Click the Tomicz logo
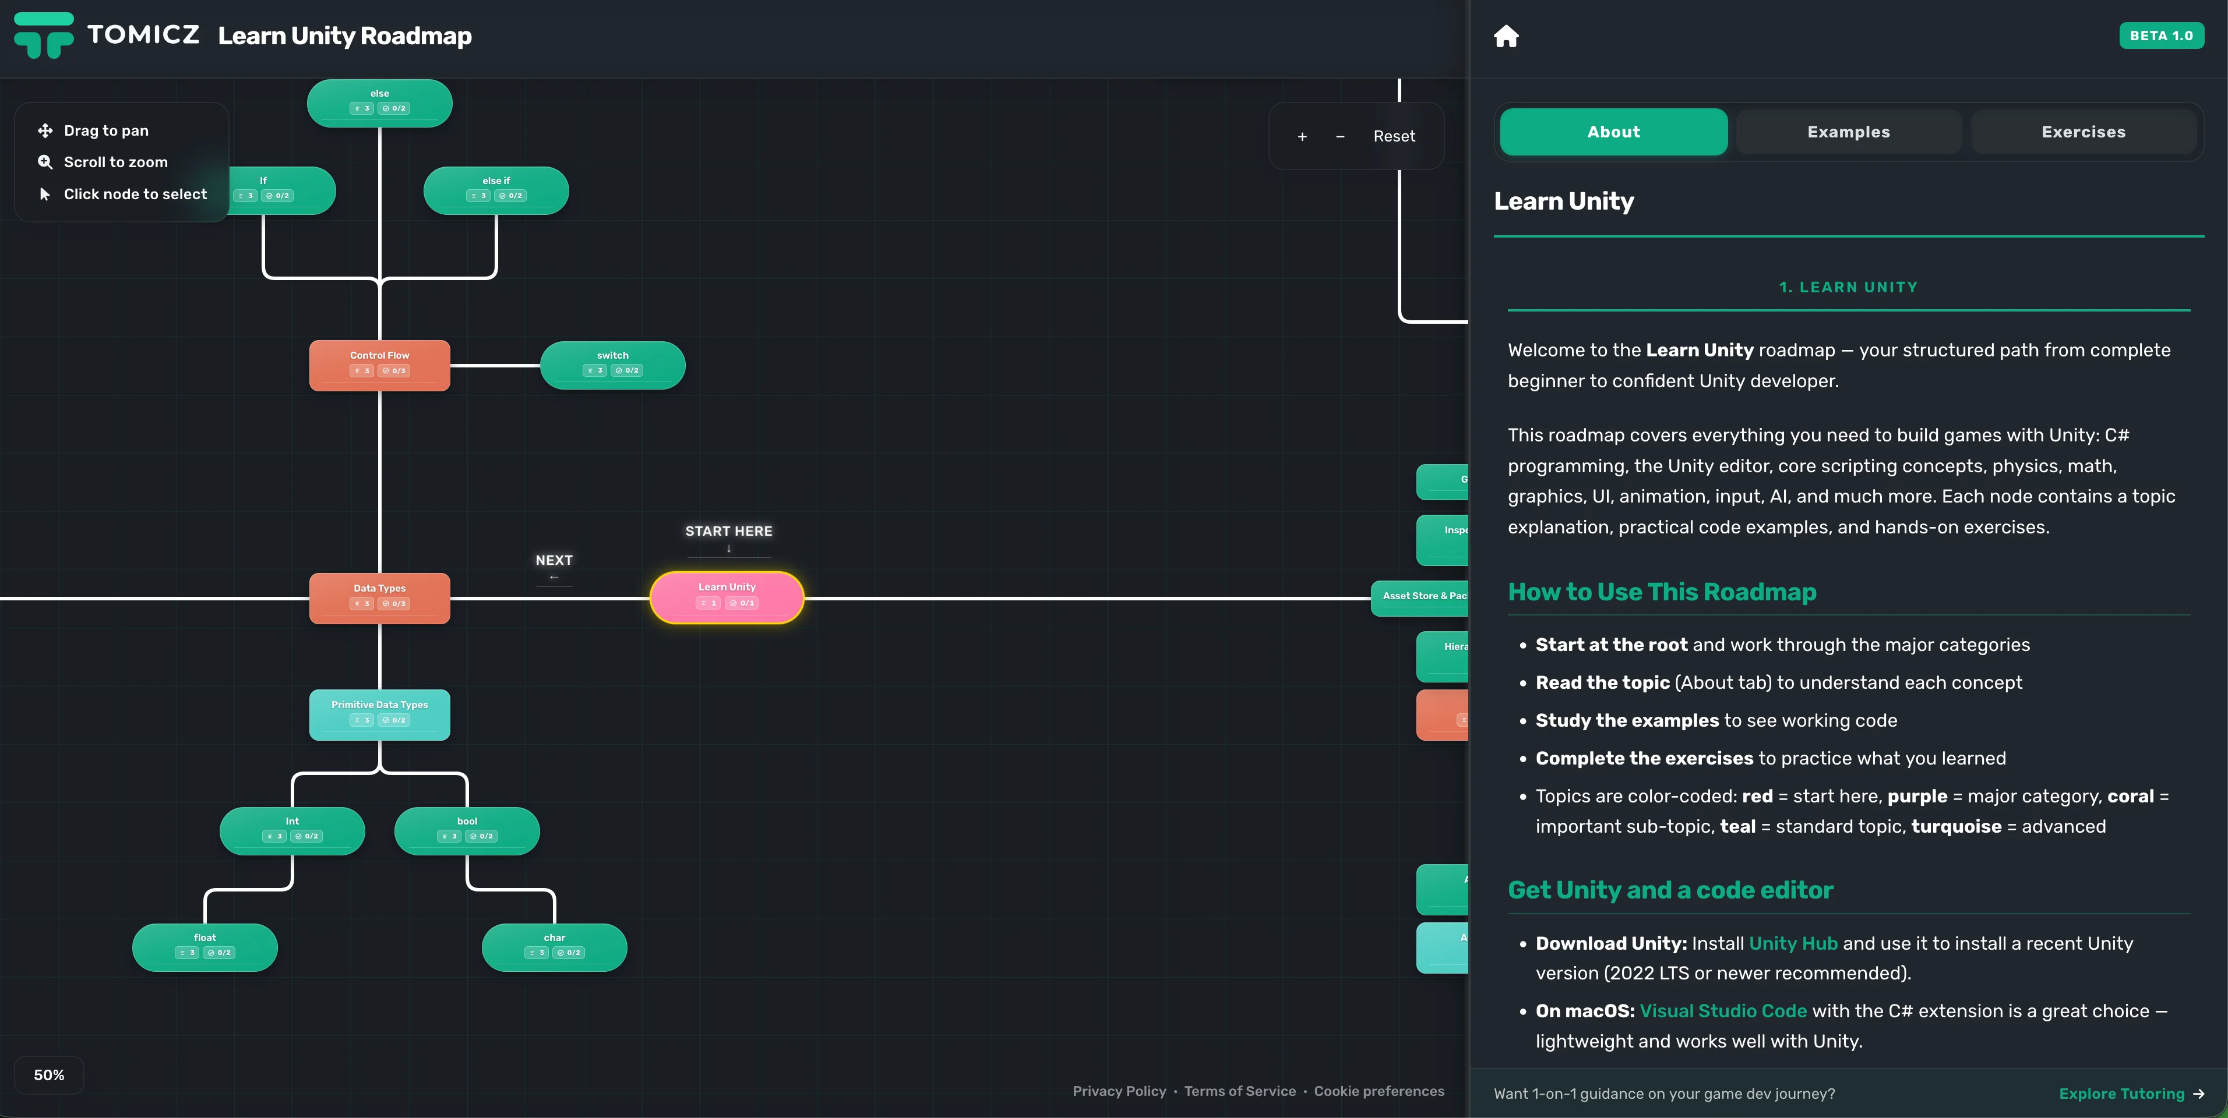Viewport: 2228px width, 1118px height. coord(107,36)
